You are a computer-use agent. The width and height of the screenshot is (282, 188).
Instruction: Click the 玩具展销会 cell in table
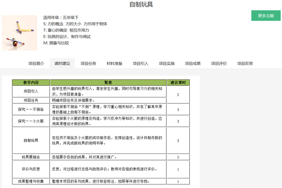click(x=31, y=157)
